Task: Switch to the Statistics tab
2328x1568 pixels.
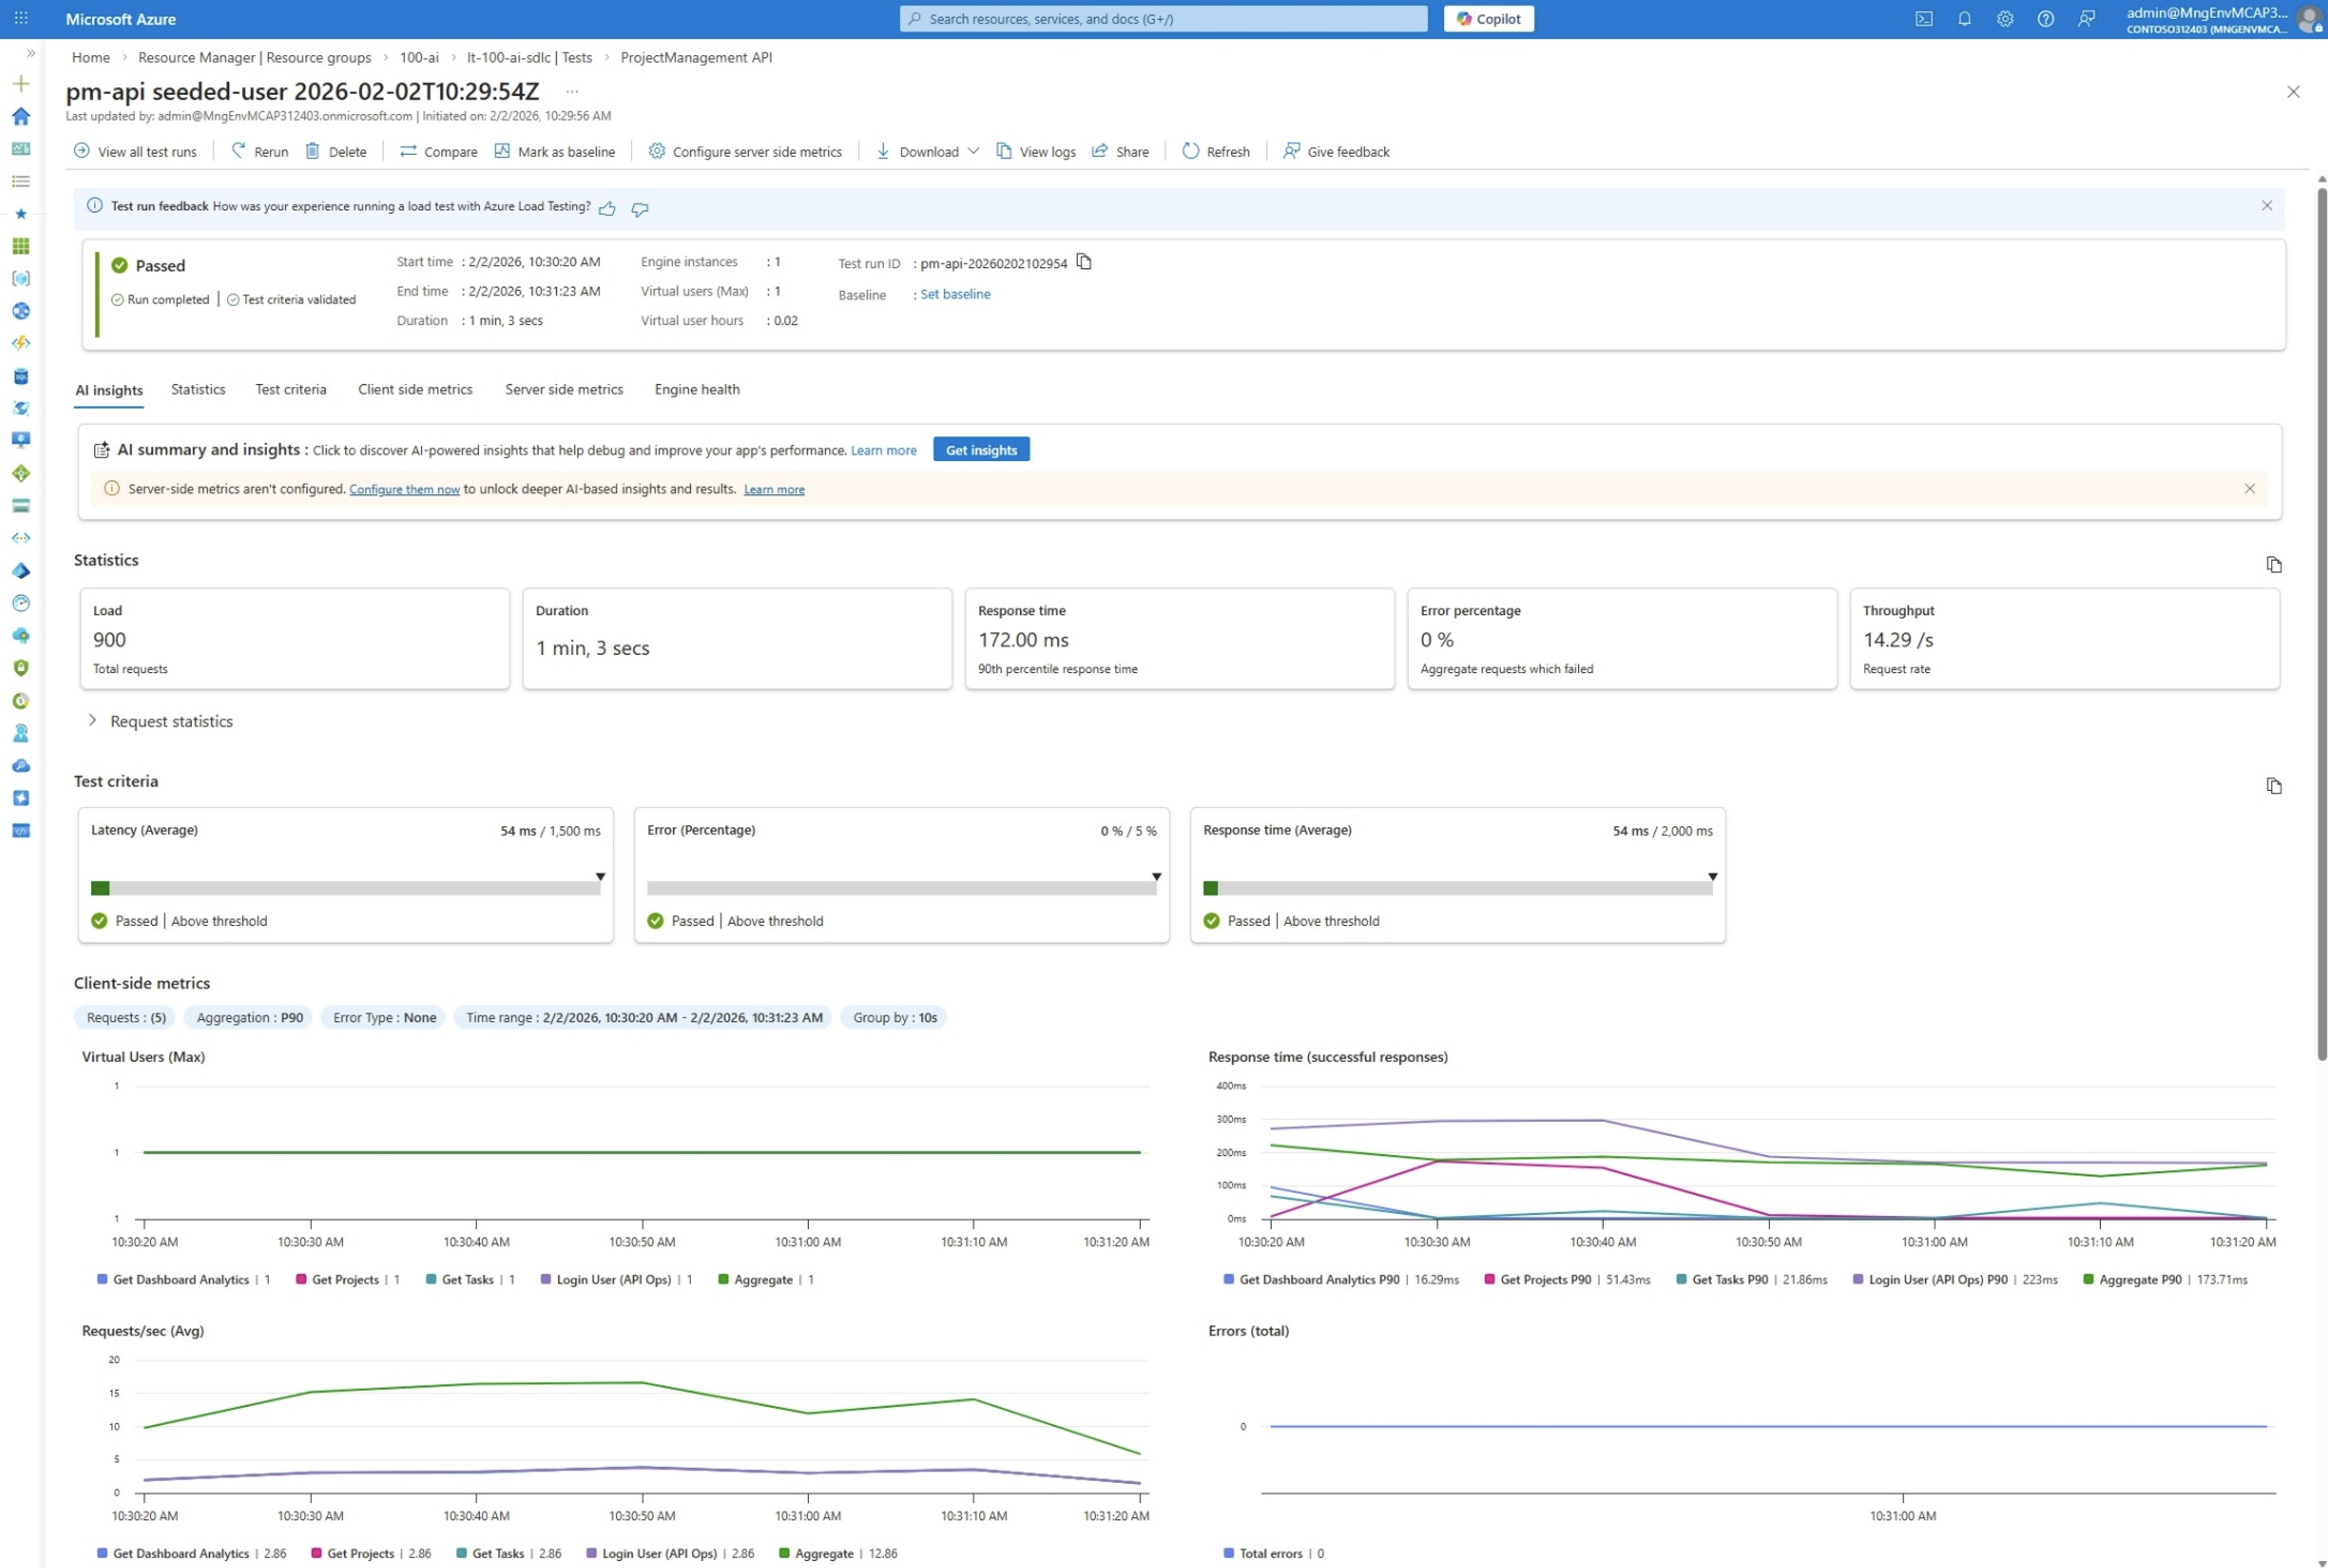Action: coord(198,389)
